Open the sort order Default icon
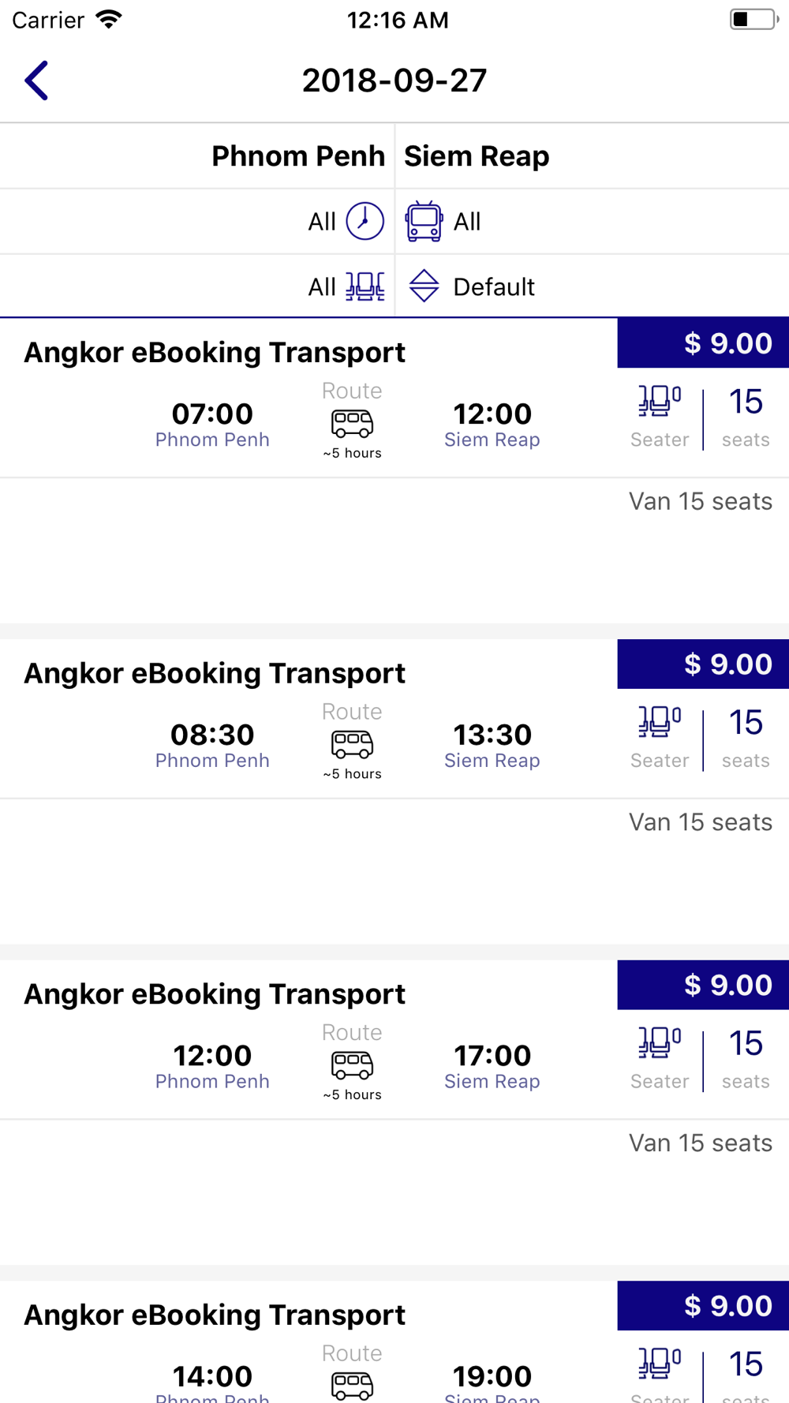789x1403 pixels. point(424,286)
